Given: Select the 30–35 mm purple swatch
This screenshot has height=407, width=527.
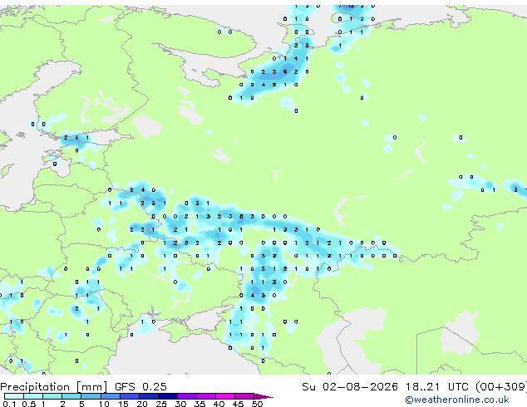Looking at the screenshot, I should 186,396.
